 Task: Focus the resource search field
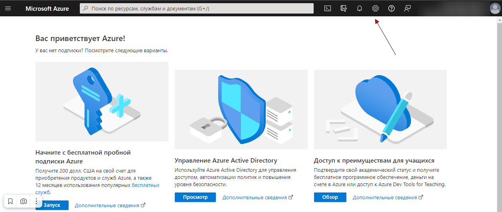(196, 8)
